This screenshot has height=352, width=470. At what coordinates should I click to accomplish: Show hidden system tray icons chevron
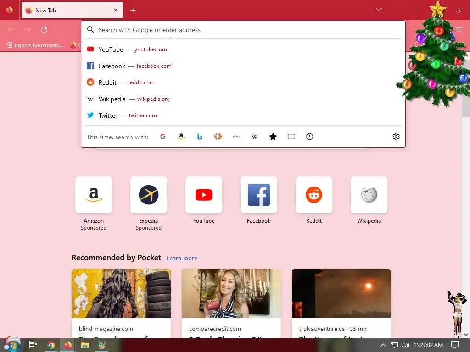click(383, 345)
